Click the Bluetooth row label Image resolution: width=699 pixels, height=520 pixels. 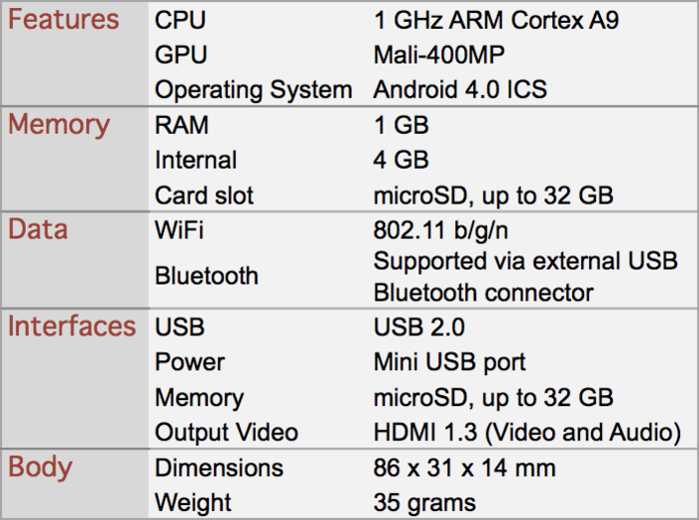point(206,276)
